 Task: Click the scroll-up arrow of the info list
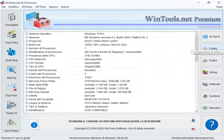[x=197, y=34]
